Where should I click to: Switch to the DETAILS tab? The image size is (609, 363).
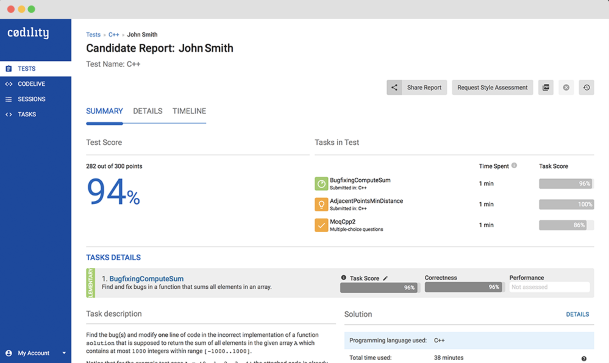148,111
